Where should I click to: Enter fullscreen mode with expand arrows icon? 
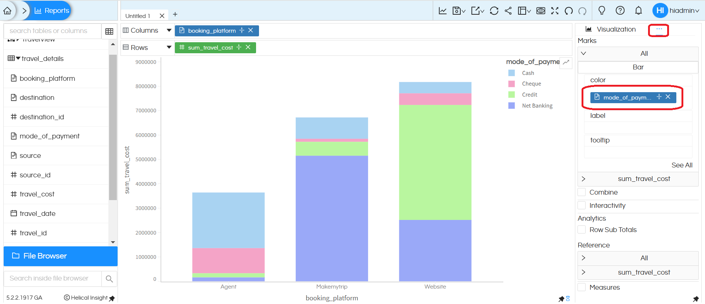(x=555, y=11)
